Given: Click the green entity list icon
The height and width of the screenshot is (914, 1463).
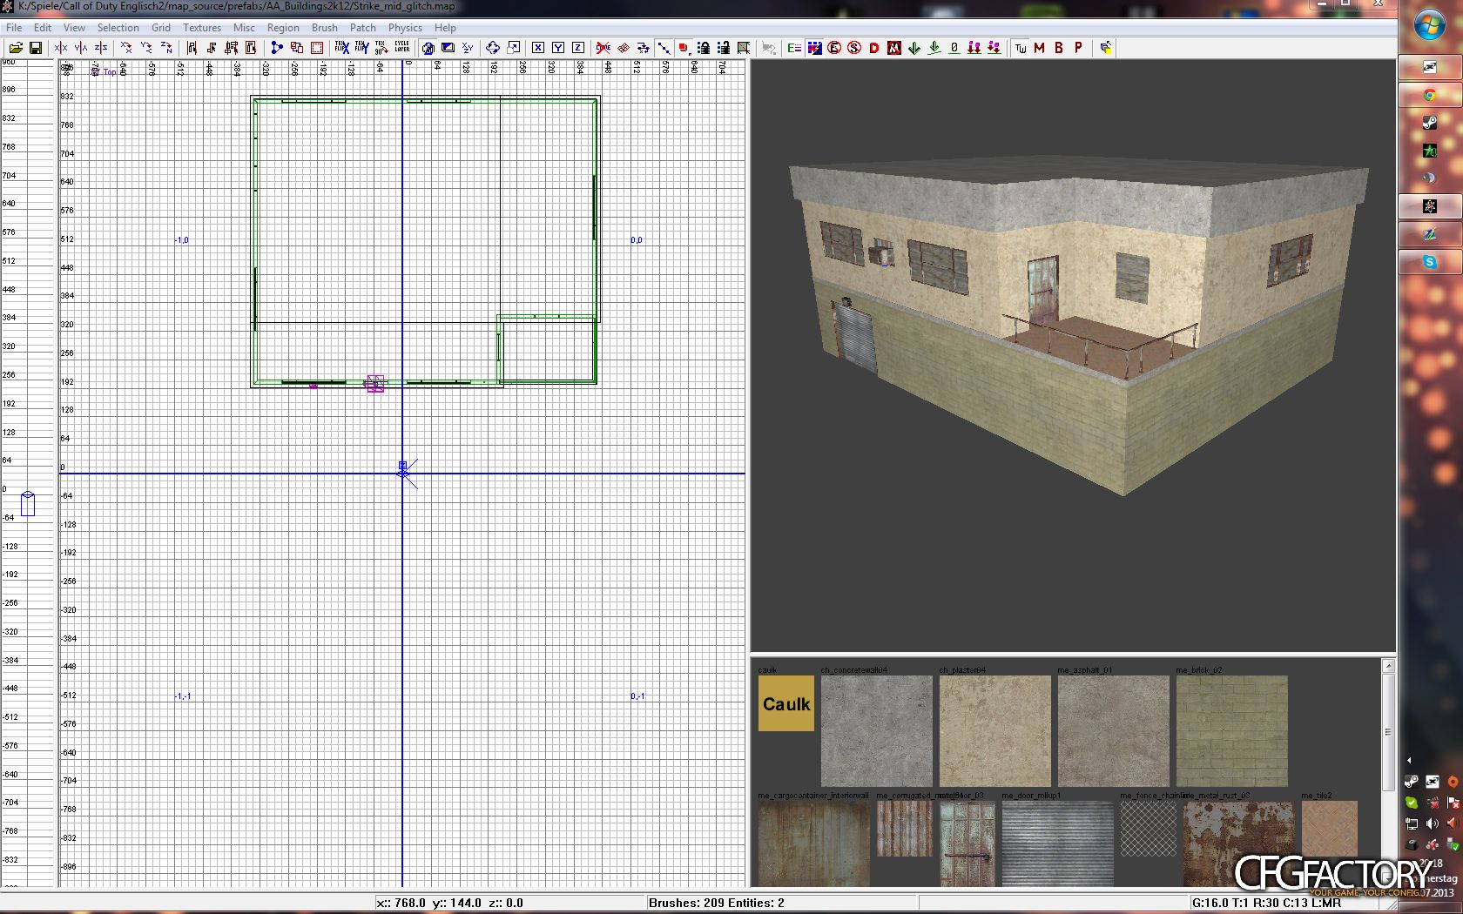Looking at the screenshot, I should coord(794,48).
